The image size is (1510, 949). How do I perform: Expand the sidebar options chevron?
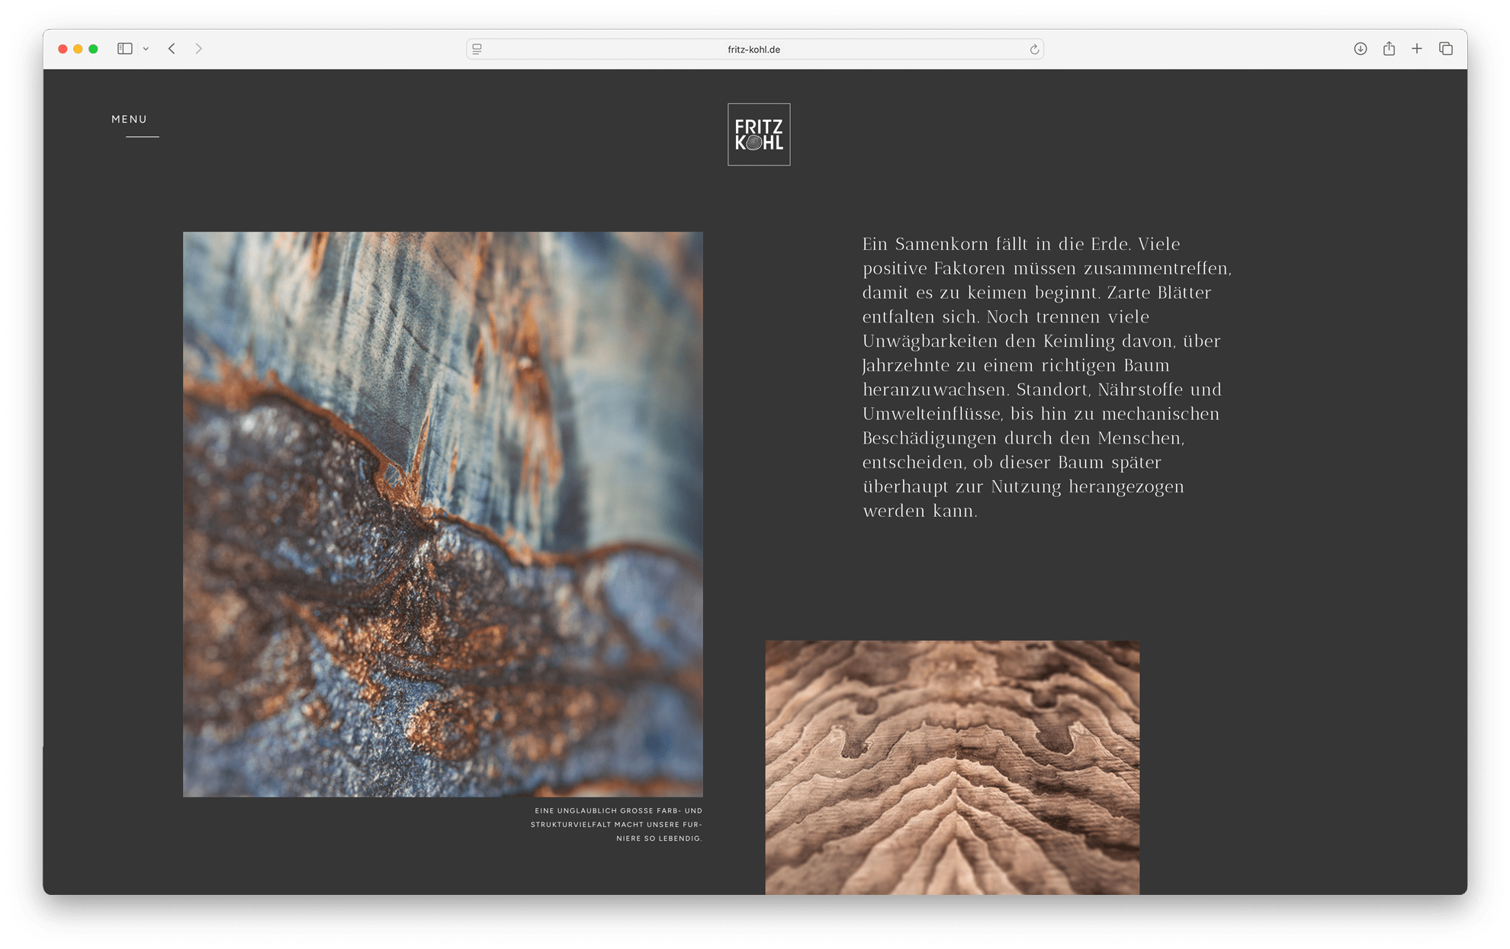point(146,49)
